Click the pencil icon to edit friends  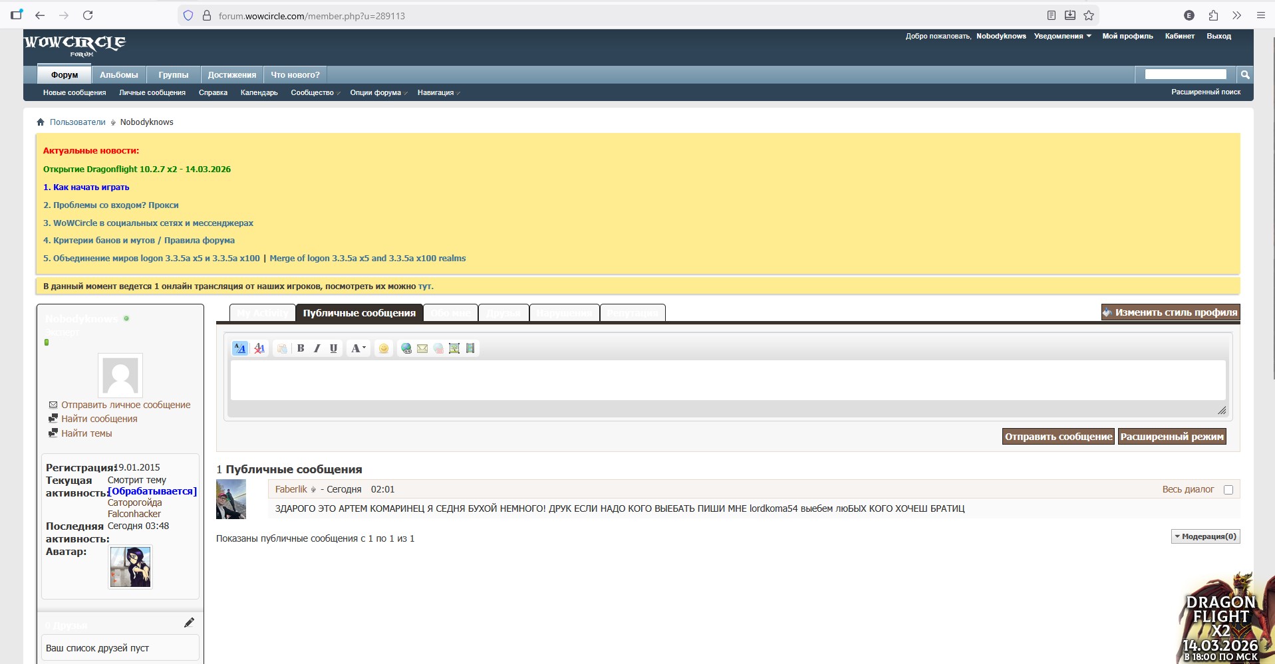[x=189, y=623]
